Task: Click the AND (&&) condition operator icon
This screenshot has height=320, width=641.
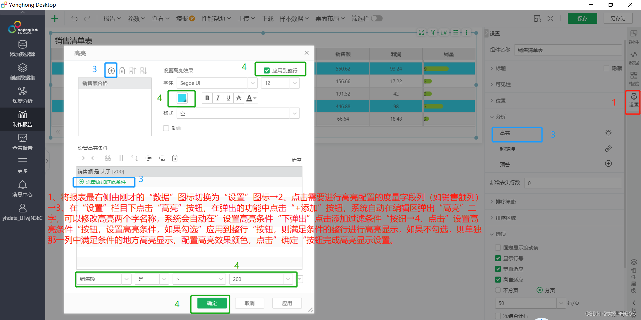Action: (x=108, y=158)
